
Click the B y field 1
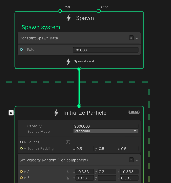107,178
